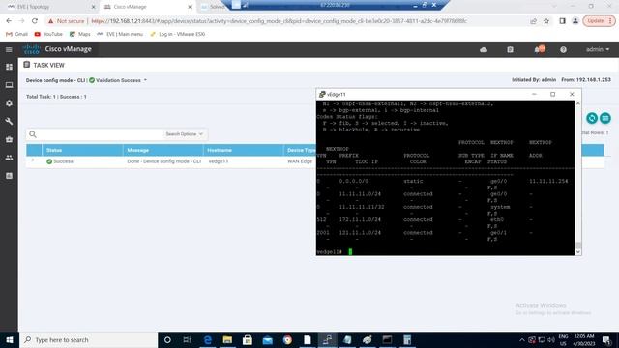Click the Windows taskbar search box
This screenshot has width=619, height=348.
pyautogui.click(x=88, y=339)
